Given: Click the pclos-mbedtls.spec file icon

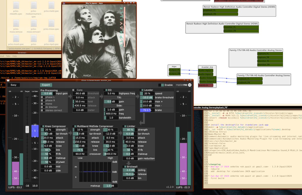Looking at the screenshot, I should [x=16, y=5].
